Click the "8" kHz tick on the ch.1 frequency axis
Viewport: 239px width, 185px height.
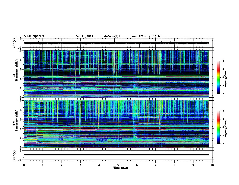[x=21, y=60]
